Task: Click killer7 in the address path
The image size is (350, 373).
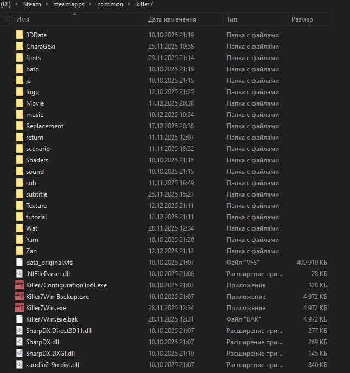Action: [x=145, y=4]
